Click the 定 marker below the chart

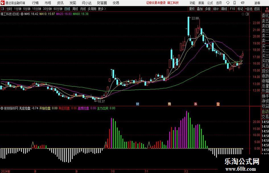[x=218, y=104]
